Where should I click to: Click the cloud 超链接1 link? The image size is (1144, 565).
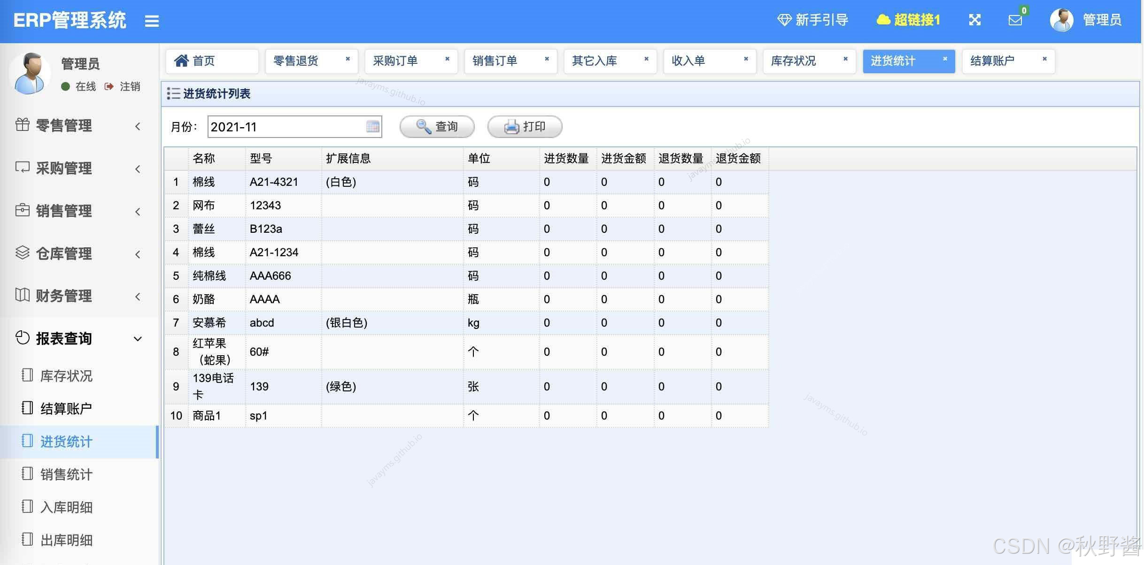point(908,20)
